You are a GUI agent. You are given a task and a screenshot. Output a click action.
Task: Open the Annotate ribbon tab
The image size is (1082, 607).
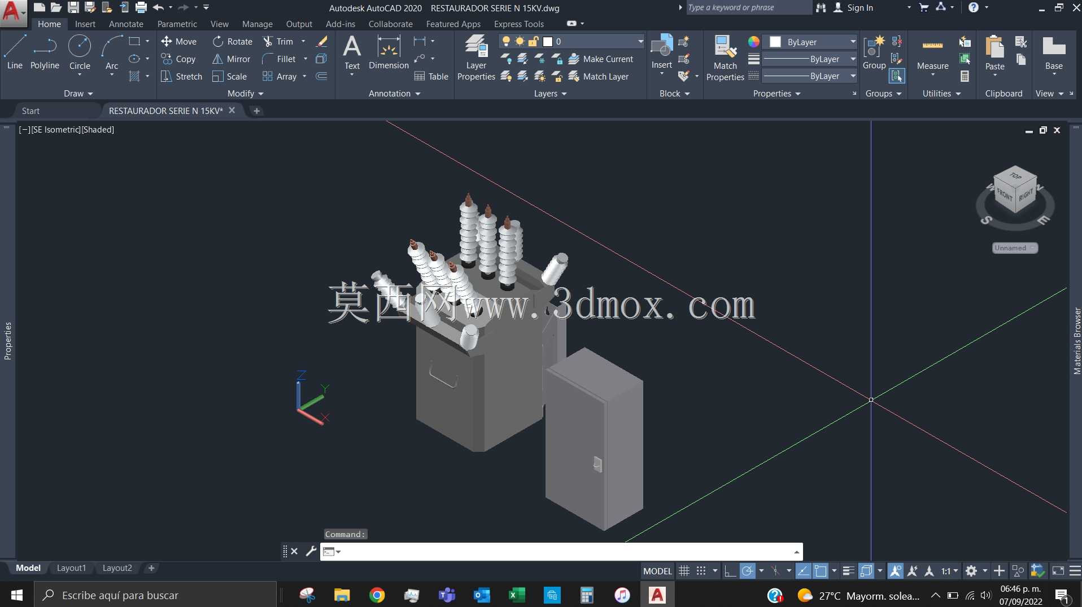(126, 24)
